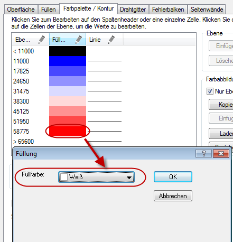
Task: Select the fill swatch for level 17825
Action: [x=68, y=71]
